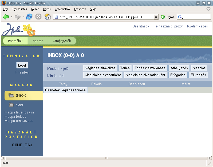
Task: Go to the Home page icon
Action: tap(48, 17)
